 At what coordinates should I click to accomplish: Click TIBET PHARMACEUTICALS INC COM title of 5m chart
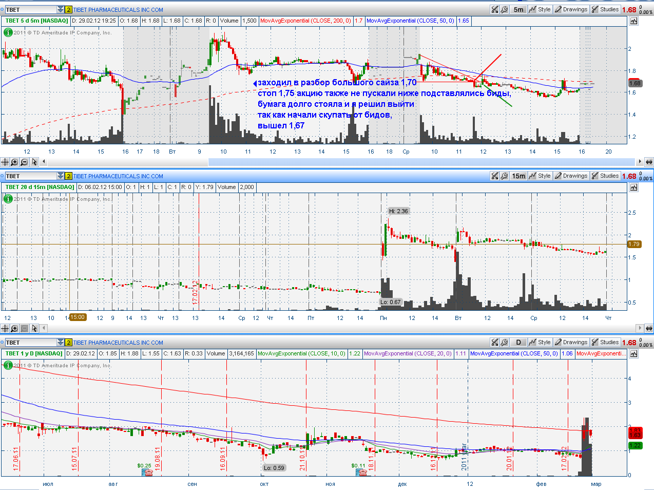(118, 10)
